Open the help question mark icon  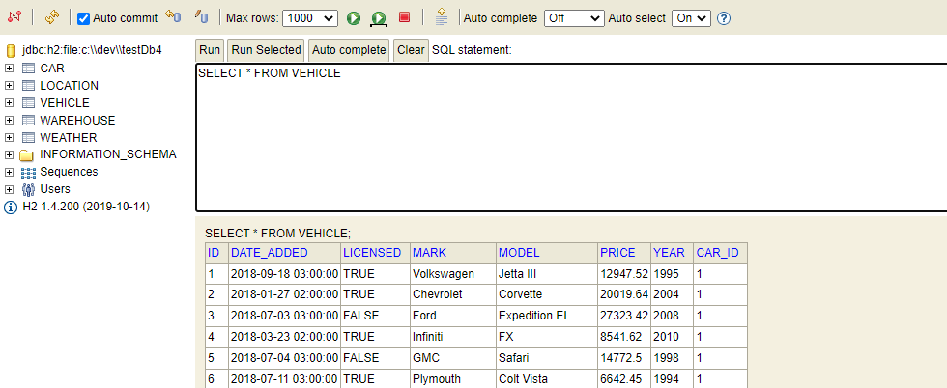(724, 18)
